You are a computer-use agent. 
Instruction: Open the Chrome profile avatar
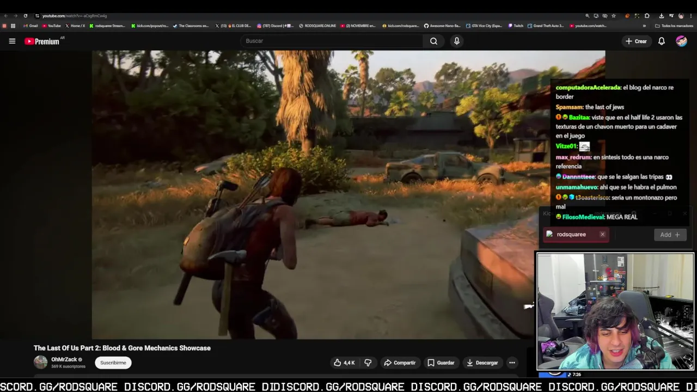(x=681, y=16)
